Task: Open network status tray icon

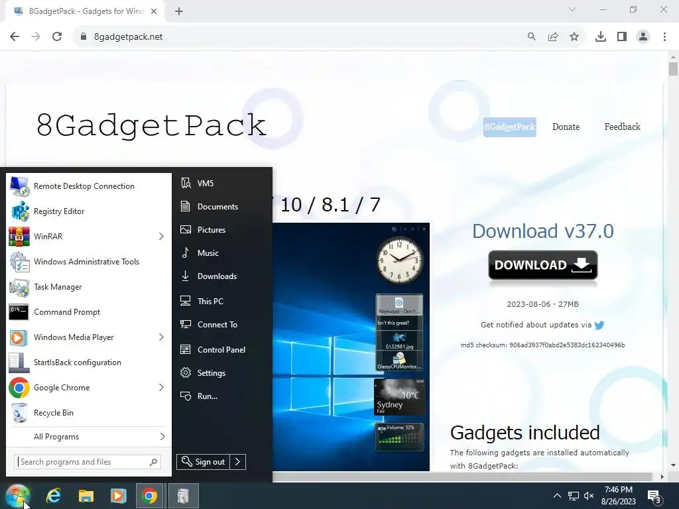Action: click(574, 496)
